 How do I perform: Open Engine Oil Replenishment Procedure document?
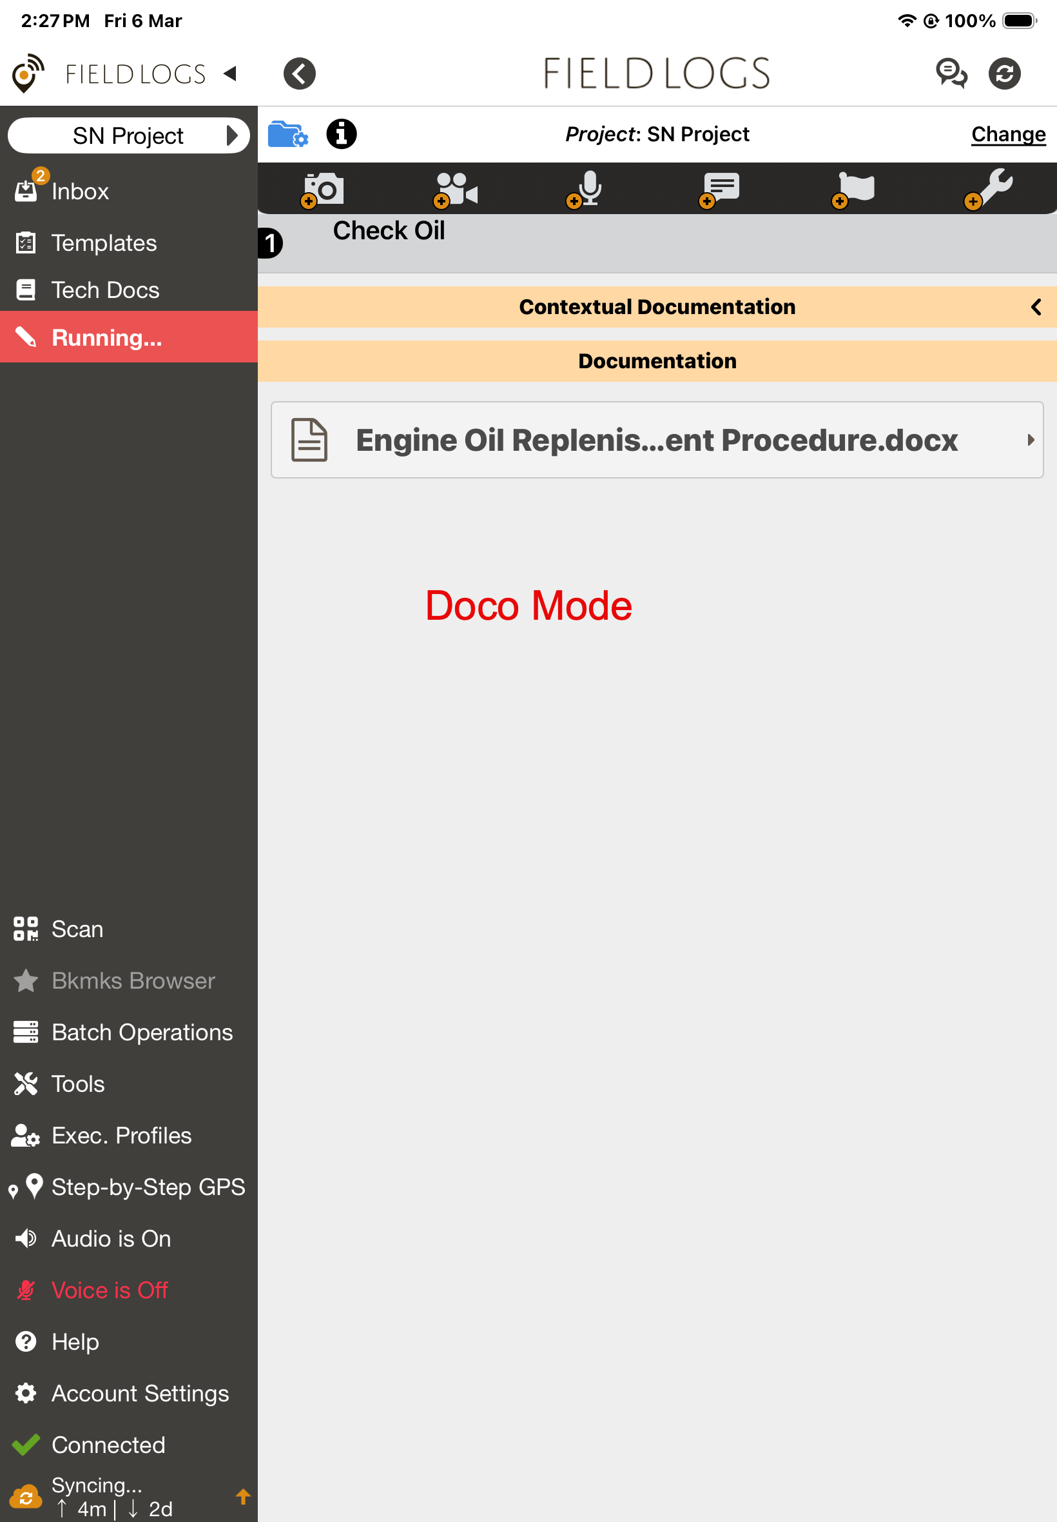tap(657, 439)
